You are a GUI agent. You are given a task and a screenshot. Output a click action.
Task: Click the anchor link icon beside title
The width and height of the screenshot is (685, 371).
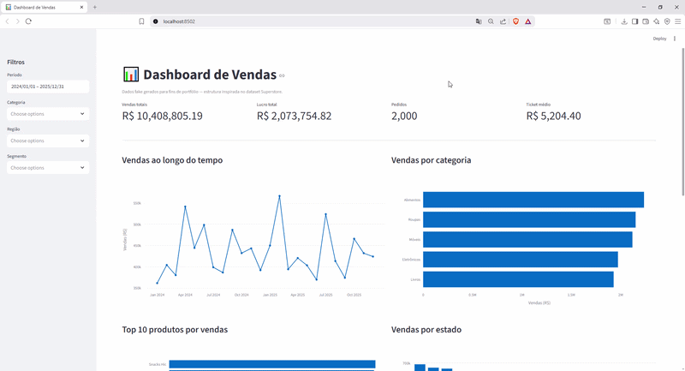coord(282,75)
